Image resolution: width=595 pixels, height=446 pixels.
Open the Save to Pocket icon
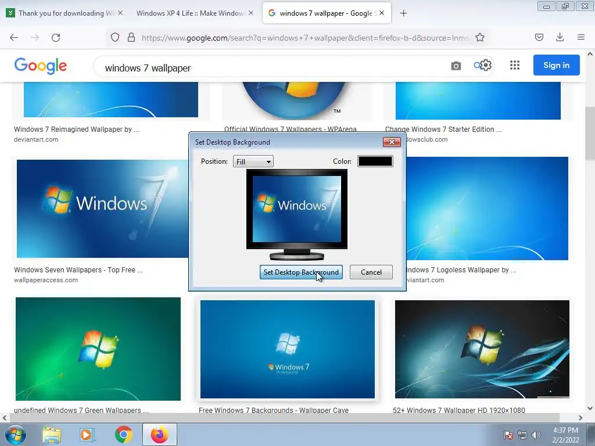[539, 37]
